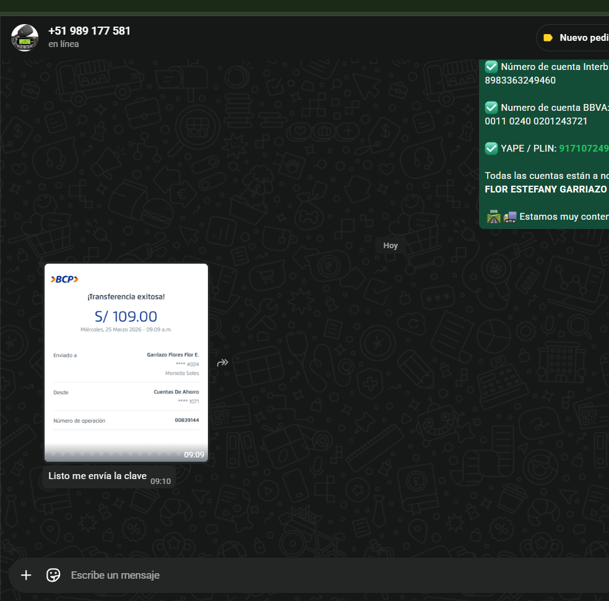Open the attach plus icon

(x=26, y=575)
